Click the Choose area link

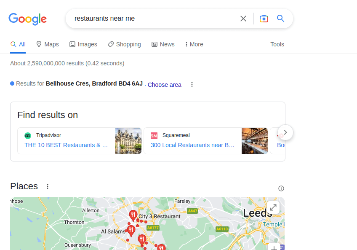click(x=165, y=85)
